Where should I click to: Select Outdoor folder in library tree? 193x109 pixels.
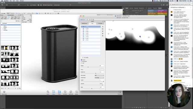(5, 28)
